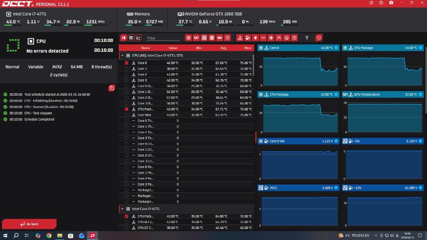Click the GPU Temperature graph area
427x240 pixels.
coord(385,117)
